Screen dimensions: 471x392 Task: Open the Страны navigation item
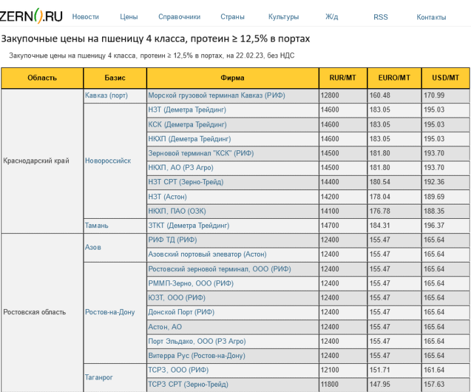(x=232, y=17)
